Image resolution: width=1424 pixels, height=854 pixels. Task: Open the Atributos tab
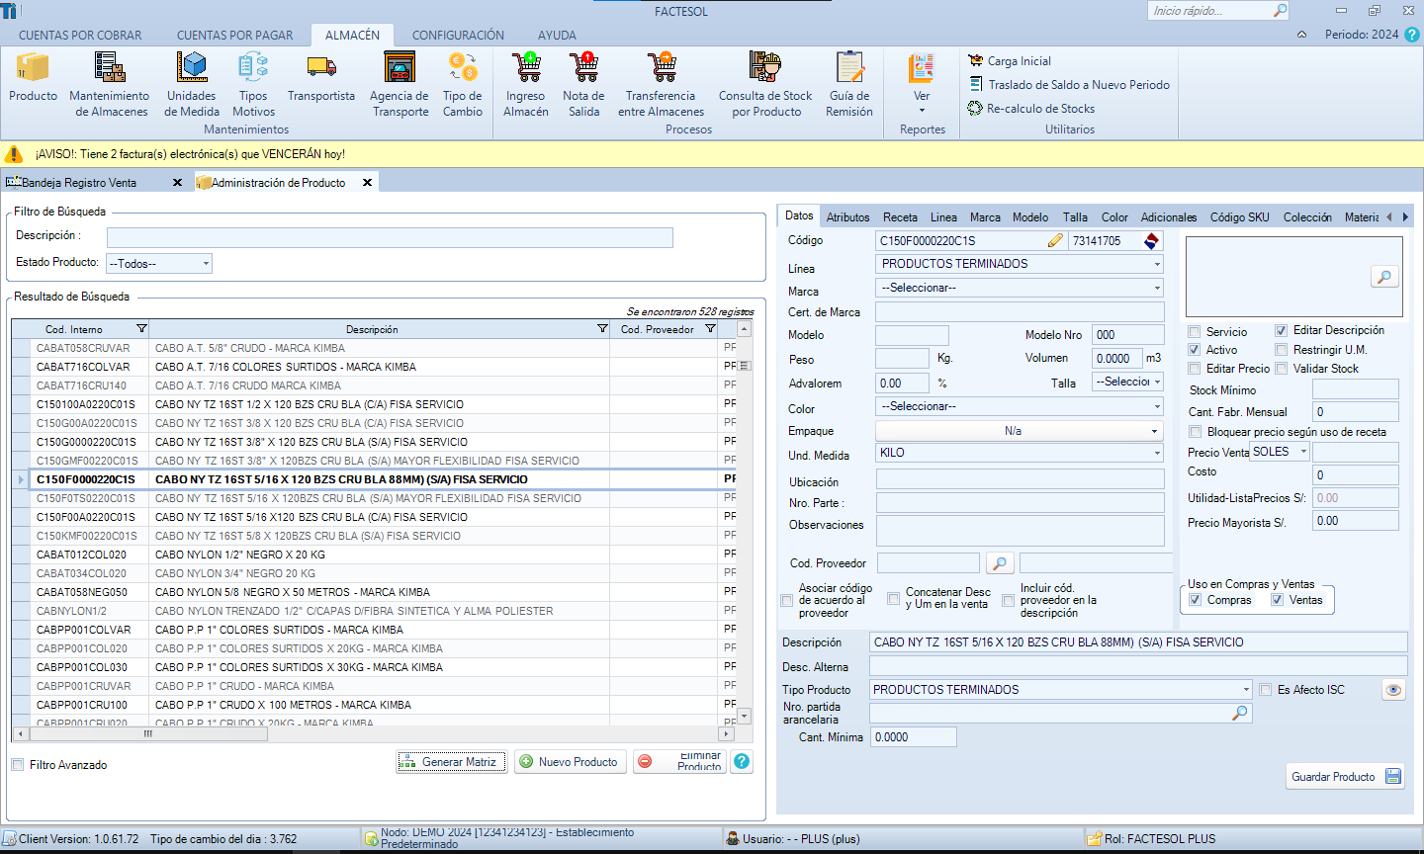847,217
